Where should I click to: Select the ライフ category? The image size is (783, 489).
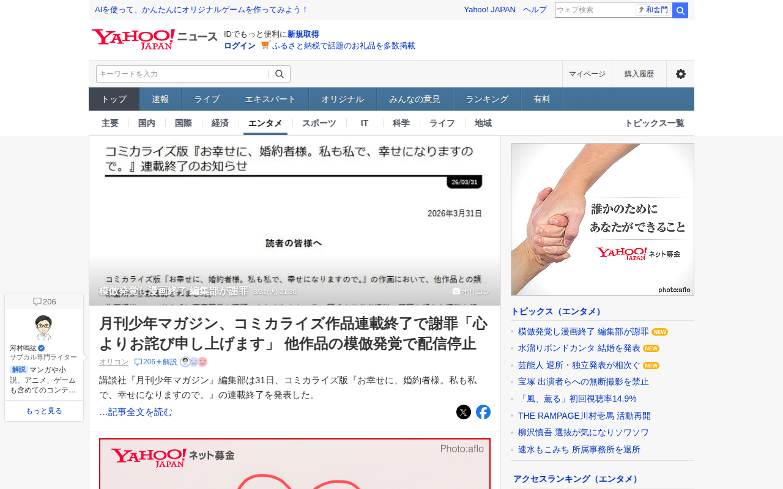click(442, 123)
